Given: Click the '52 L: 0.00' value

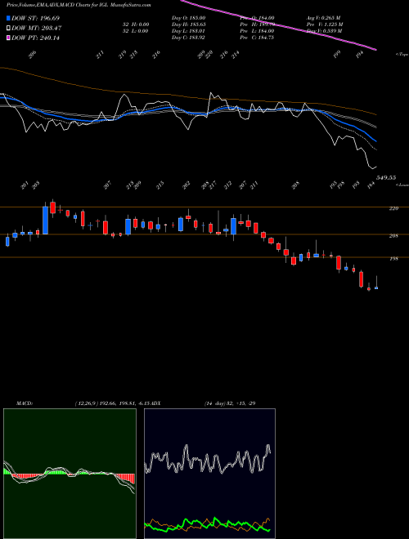Looking at the screenshot, I should 136,31.
